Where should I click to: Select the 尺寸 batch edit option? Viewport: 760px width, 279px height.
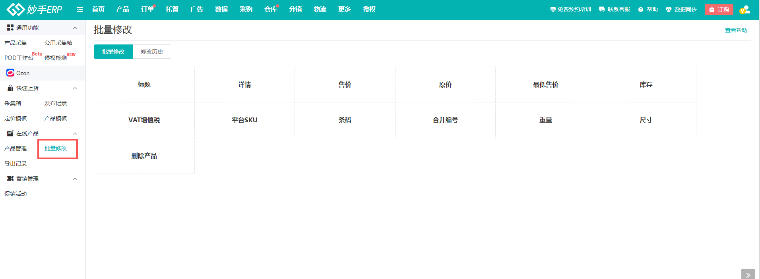646,120
